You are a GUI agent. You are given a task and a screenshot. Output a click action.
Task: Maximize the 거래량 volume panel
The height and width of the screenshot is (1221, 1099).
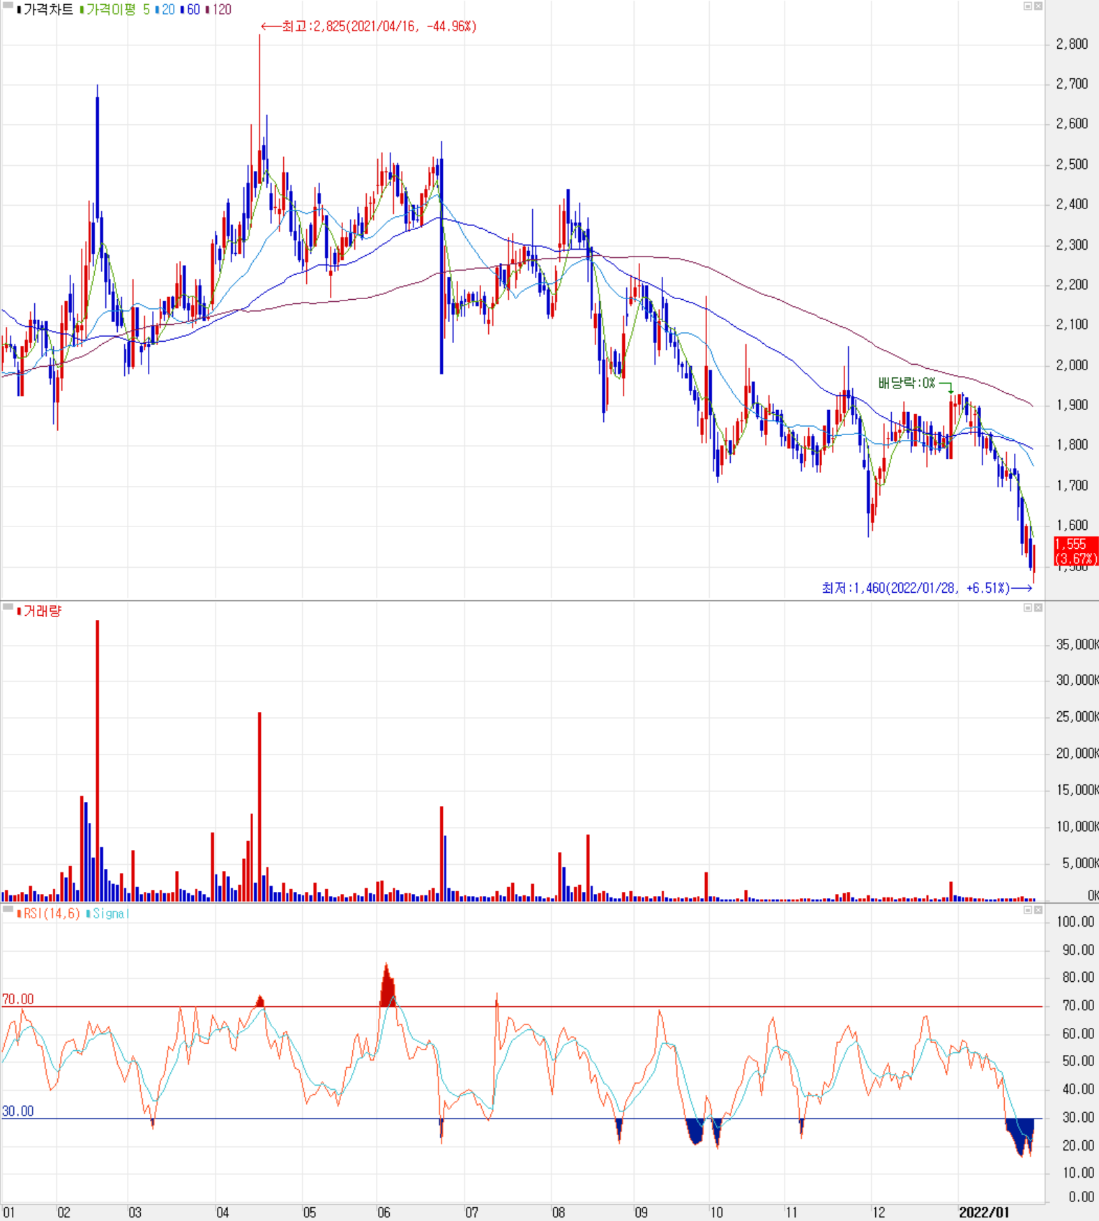[1027, 608]
